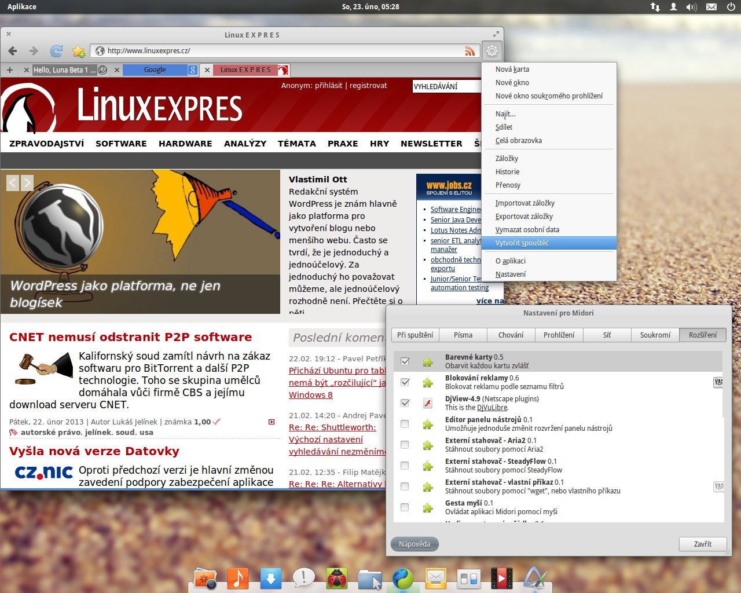This screenshot has width=741, height=593.
Task: Follow the DjVuLibre link
Action: [x=492, y=408]
